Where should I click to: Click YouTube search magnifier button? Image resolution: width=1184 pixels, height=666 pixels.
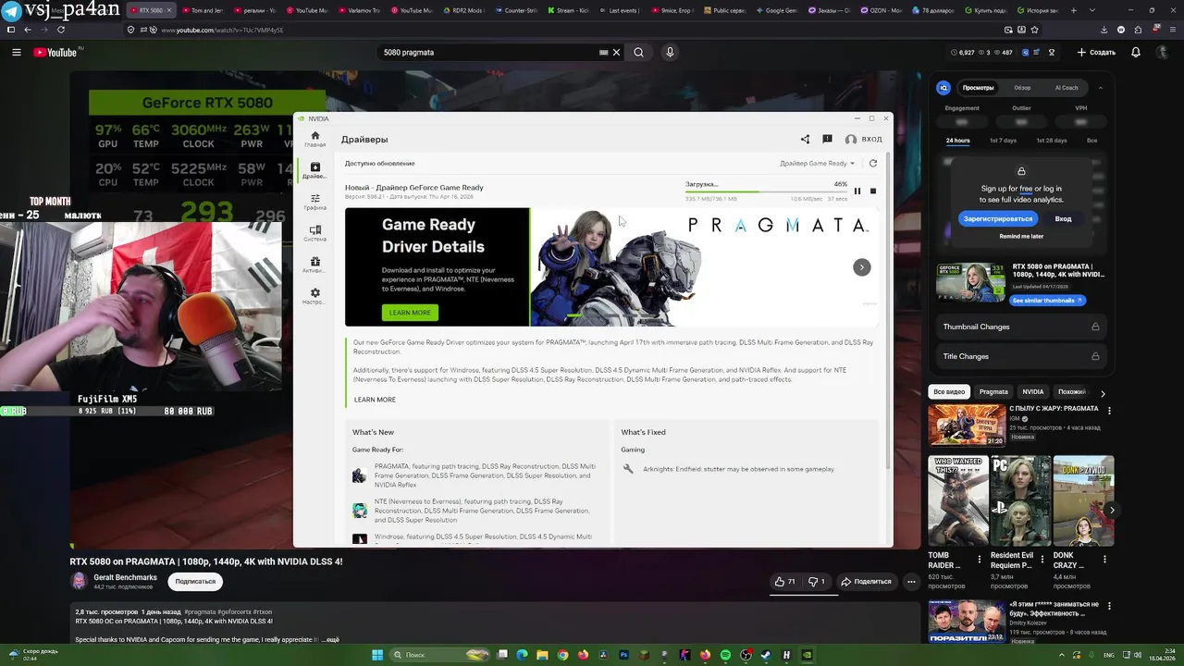click(x=638, y=53)
